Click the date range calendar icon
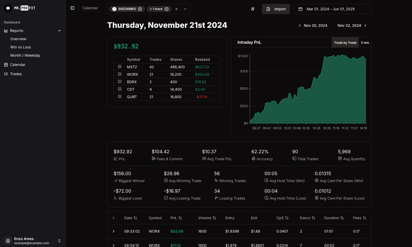The width and height of the screenshot is (412, 247). click(x=300, y=9)
